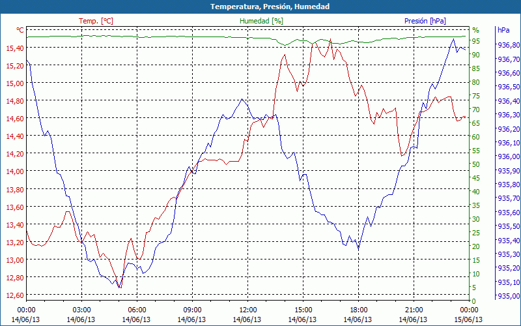Click the 935,50 pressure axis value
The image size is (521, 326).
click(509, 226)
